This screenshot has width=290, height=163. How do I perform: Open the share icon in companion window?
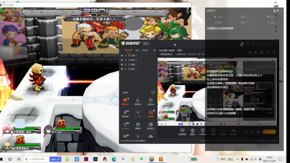(274, 53)
